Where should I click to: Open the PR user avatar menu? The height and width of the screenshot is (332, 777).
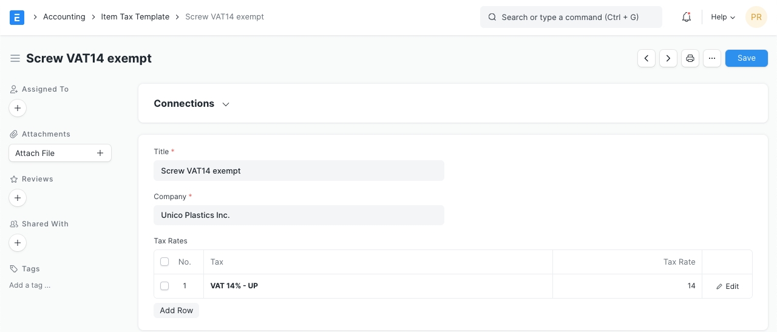(x=756, y=17)
